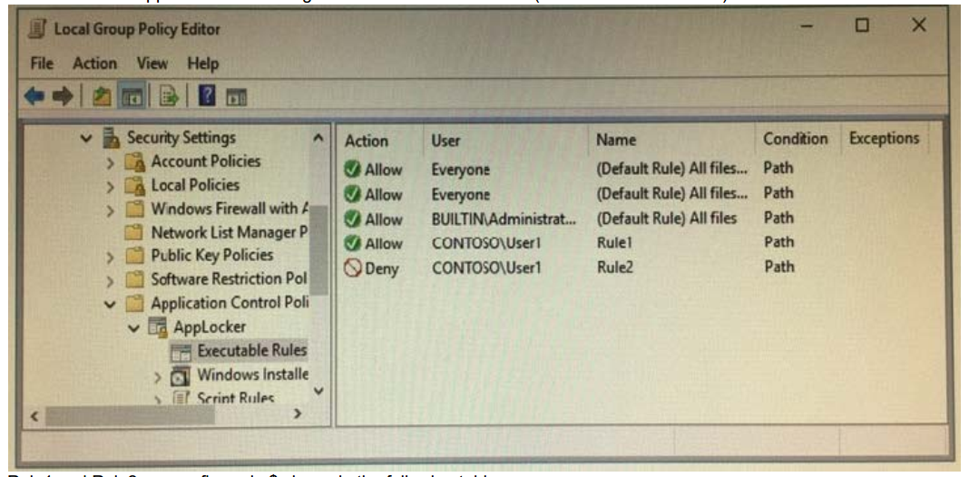Maximize the Local Group Policy Editor window
Screen dimensions: 969x477
click(x=862, y=26)
